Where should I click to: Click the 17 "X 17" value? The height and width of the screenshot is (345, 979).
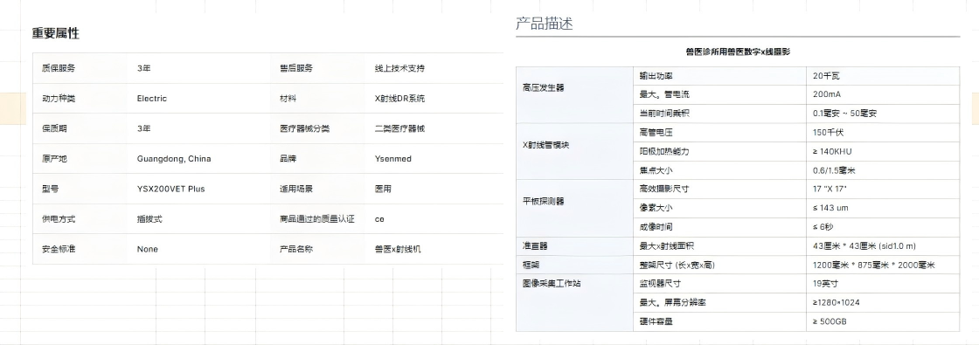pos(830,189)
